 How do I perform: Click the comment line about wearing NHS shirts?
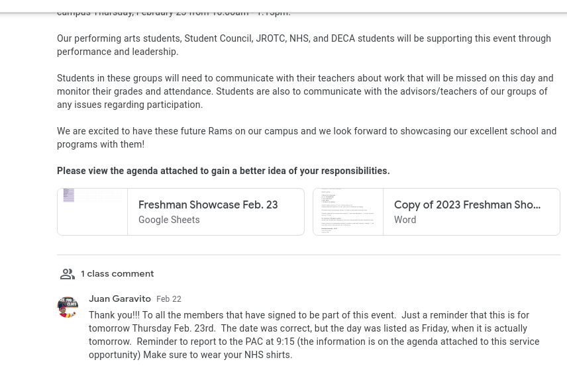190,355
